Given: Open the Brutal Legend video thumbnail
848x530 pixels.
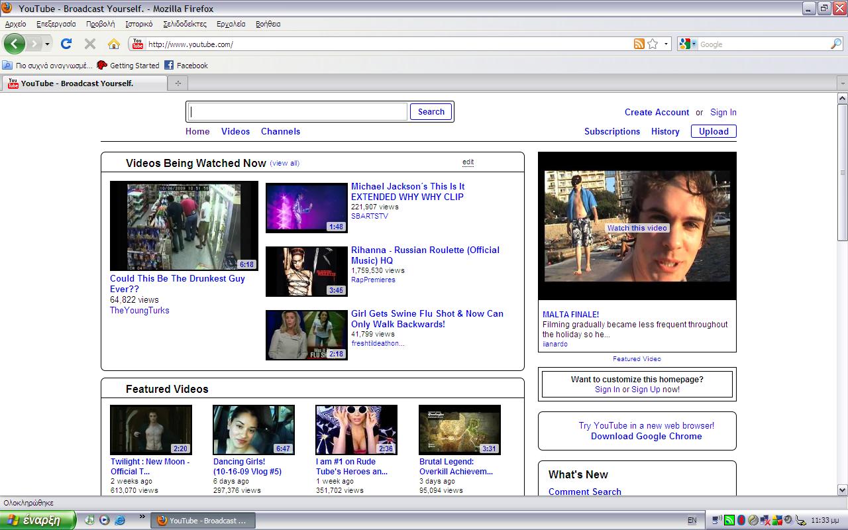Looking at the screenshot, I should click(x=460, y=430).
